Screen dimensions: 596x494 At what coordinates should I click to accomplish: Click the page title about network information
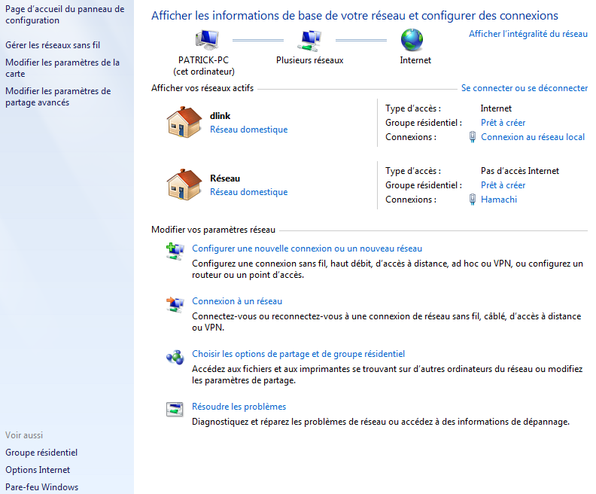point(354,16)
